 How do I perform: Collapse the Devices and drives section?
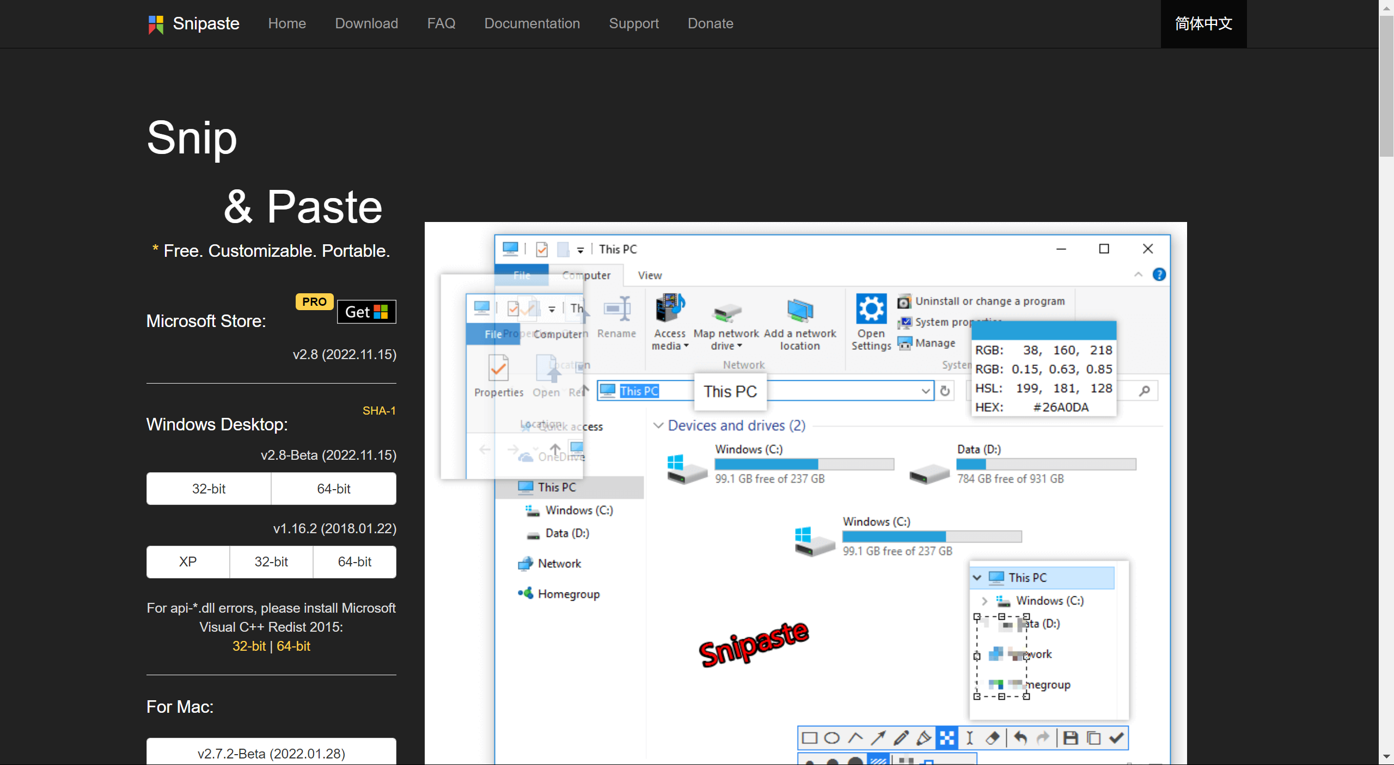[x=658, y=425]
